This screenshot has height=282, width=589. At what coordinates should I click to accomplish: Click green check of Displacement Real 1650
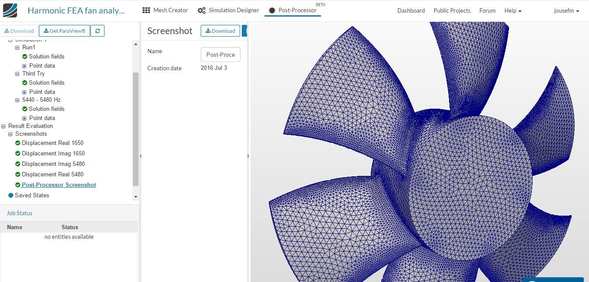coord(17,143)
